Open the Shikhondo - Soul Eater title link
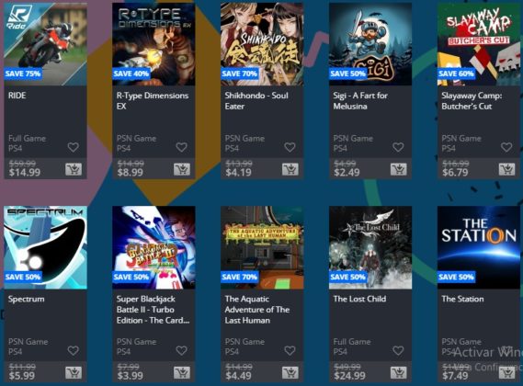The image size is (523, 386). coord(256,101)
